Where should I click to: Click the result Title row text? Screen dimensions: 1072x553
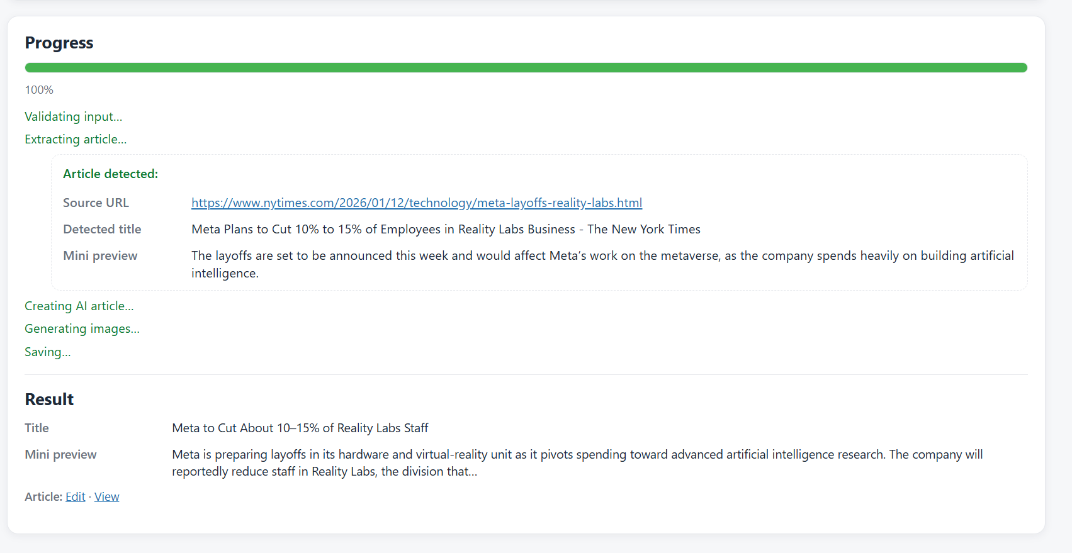[300, 428]
